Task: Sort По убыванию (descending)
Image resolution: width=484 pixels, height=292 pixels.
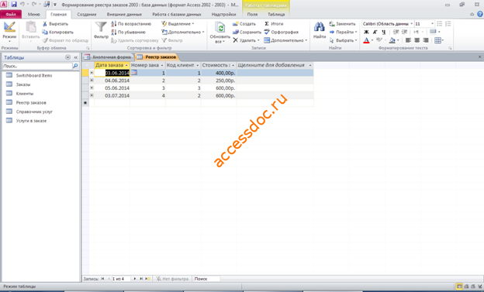Action: click(129, 32)
